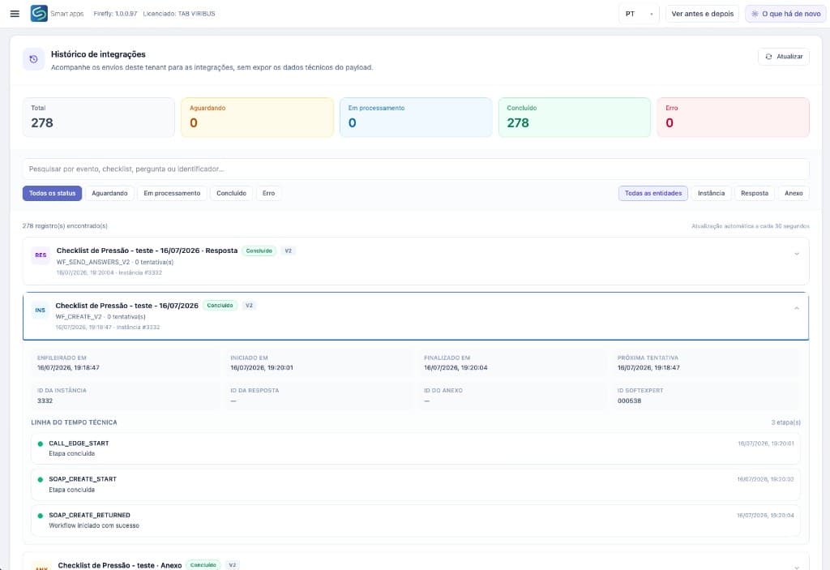
Task: Click the CALL_EDGE_START timeline step
Action: click(x=416, y=448)
